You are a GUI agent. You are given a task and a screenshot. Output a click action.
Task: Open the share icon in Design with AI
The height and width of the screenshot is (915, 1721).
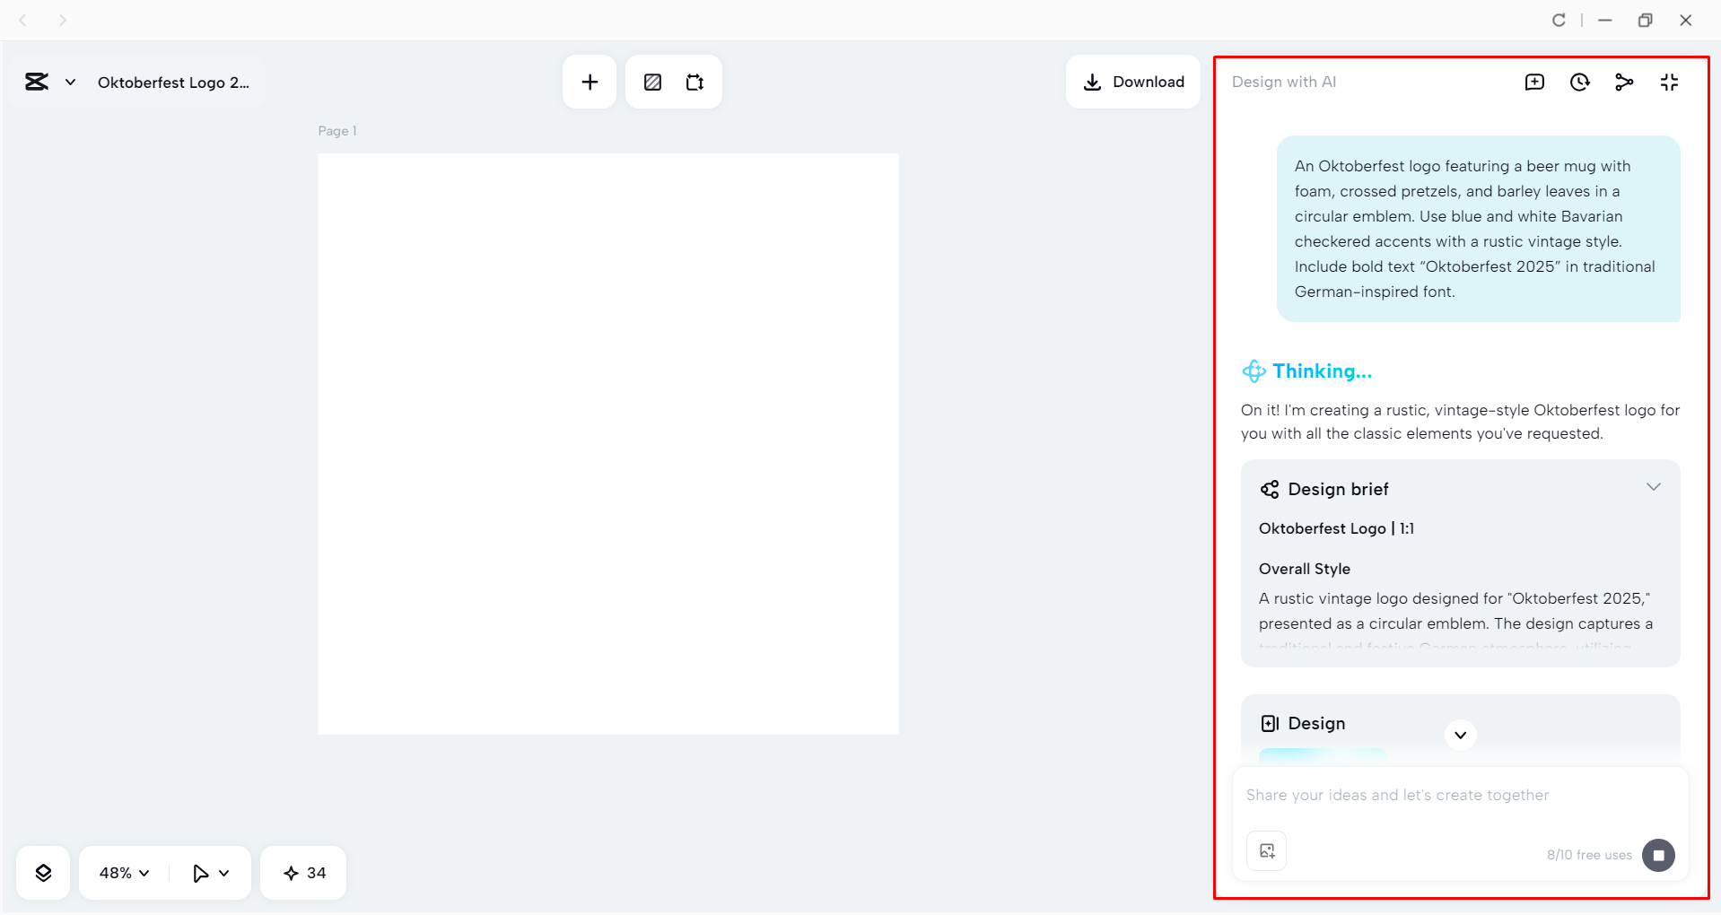click(x=1624, y=83)
